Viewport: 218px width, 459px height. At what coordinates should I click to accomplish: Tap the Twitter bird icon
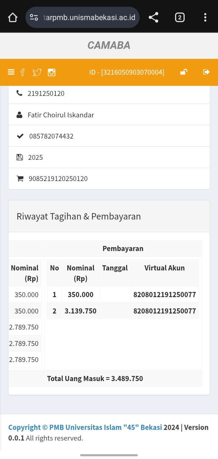pos(37,72)
